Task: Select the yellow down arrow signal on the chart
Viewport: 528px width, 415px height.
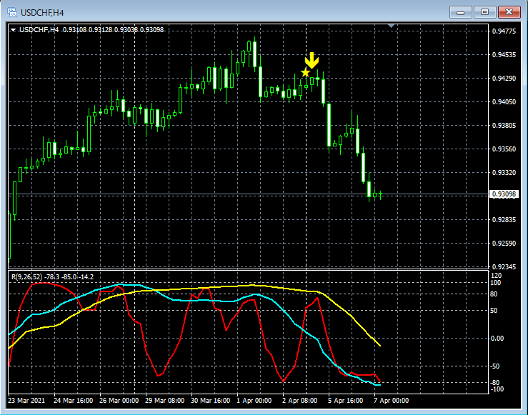Action: pos(312,60)
